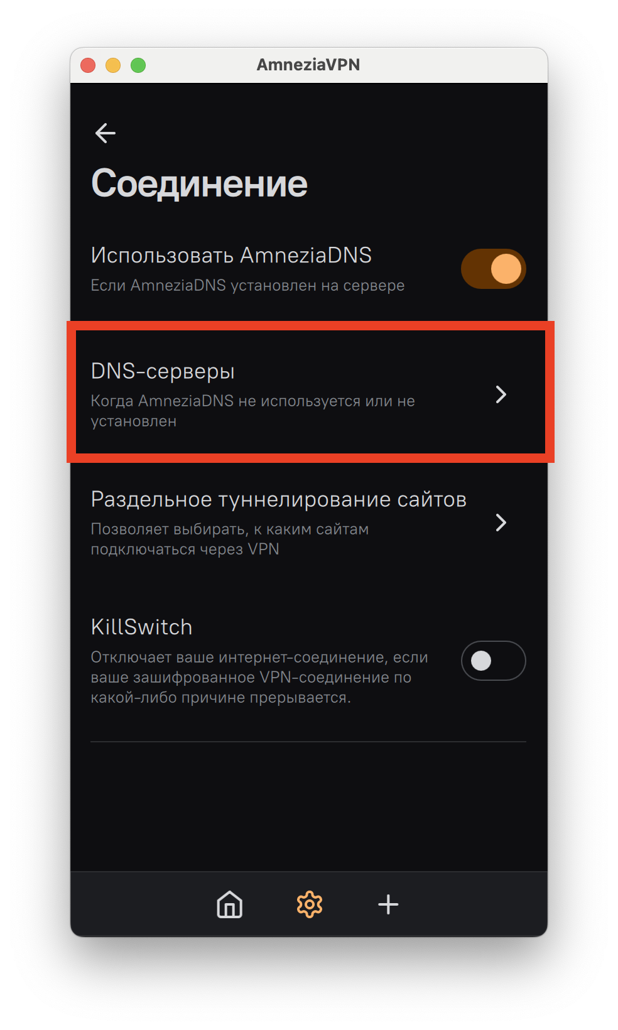Go back using the arrow icon

[x=106, y=133]
